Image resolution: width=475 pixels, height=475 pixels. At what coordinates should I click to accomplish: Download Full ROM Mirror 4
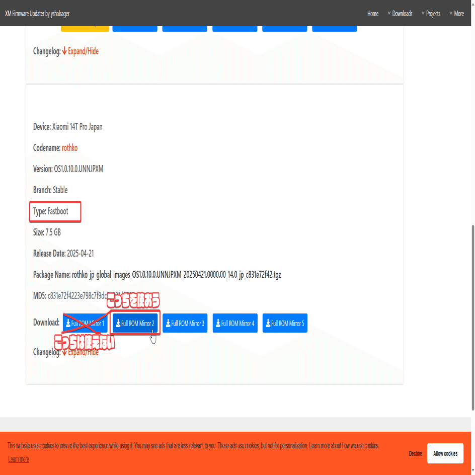pyautogui.click(x=235, y=323)
